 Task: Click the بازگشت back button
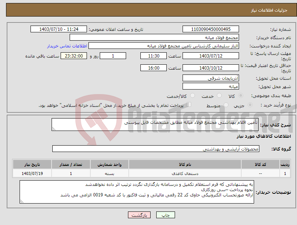pos(139,215)
